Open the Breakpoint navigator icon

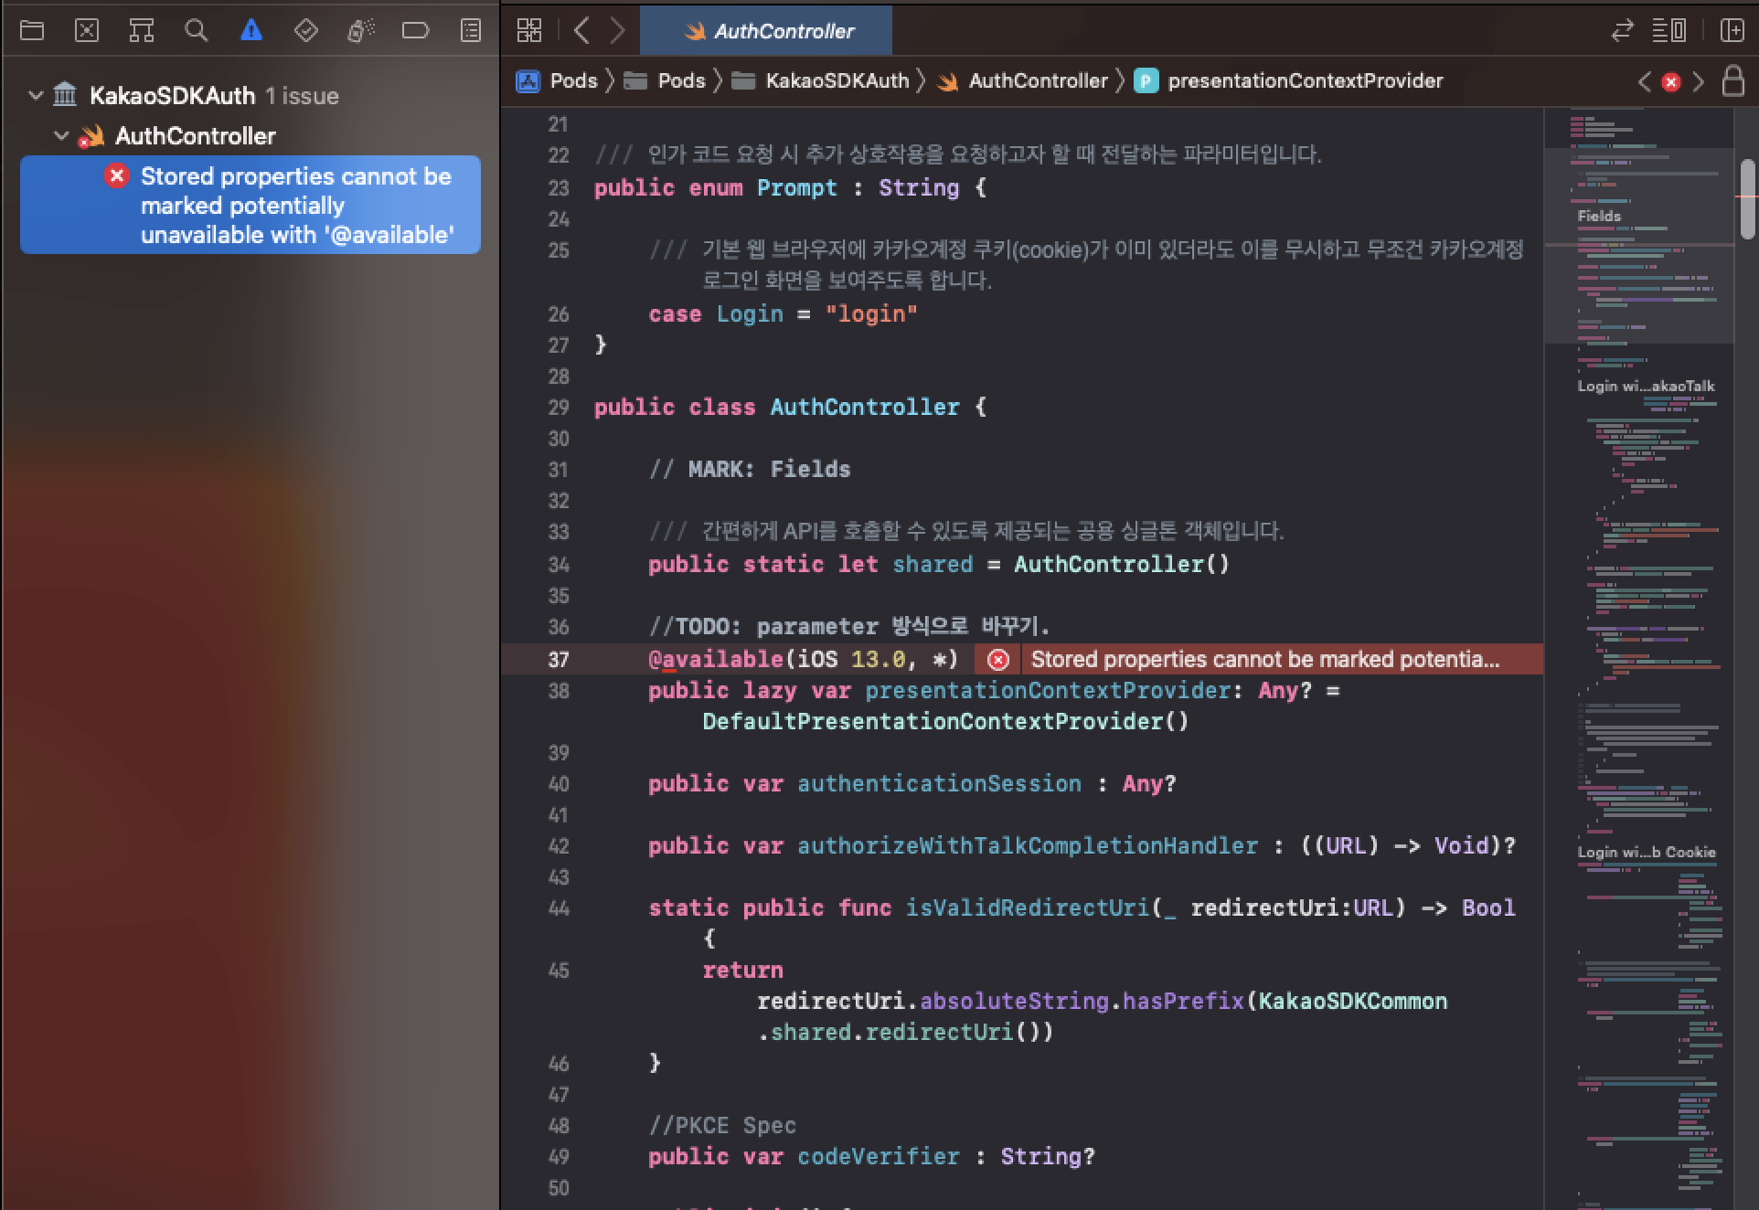(415, 31)
